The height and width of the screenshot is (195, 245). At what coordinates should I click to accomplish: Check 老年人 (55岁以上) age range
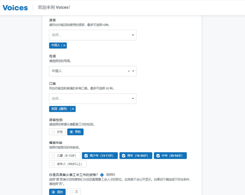coord(68,164)
